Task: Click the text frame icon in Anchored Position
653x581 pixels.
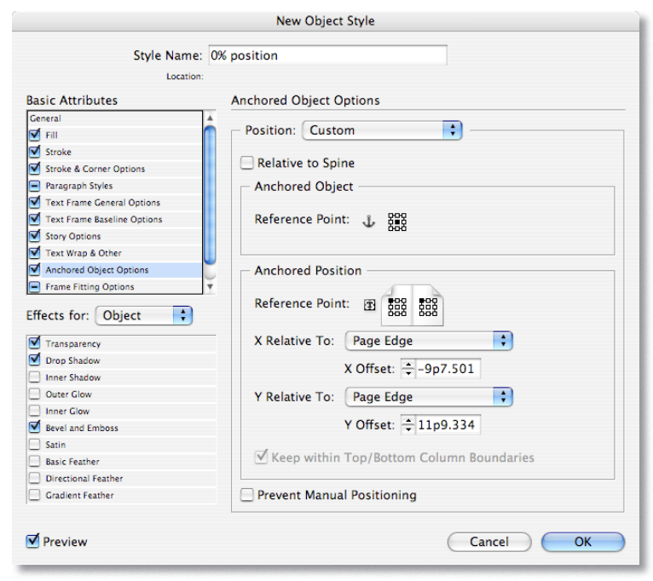Action: point(369,306)
